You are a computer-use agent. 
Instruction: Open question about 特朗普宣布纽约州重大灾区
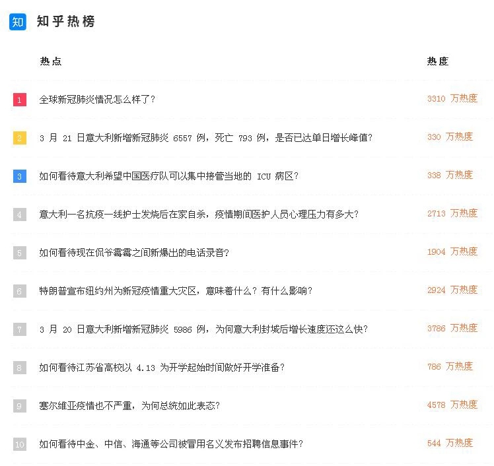(x=176, y=291)
